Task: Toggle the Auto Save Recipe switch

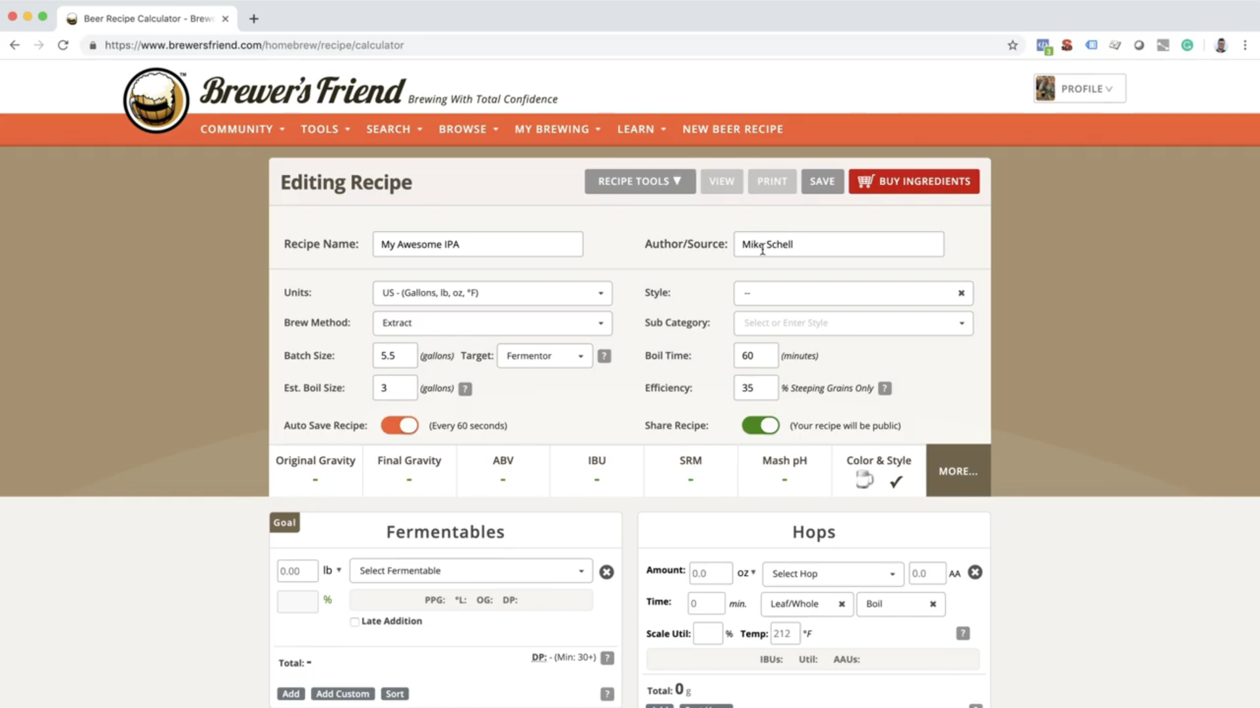Action: (x=400, y=425)
